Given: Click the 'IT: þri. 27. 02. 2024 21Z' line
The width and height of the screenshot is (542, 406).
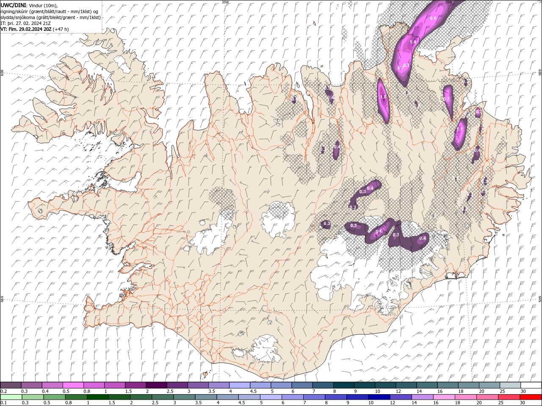Looking at the screenshot, I should coord(26,23).
